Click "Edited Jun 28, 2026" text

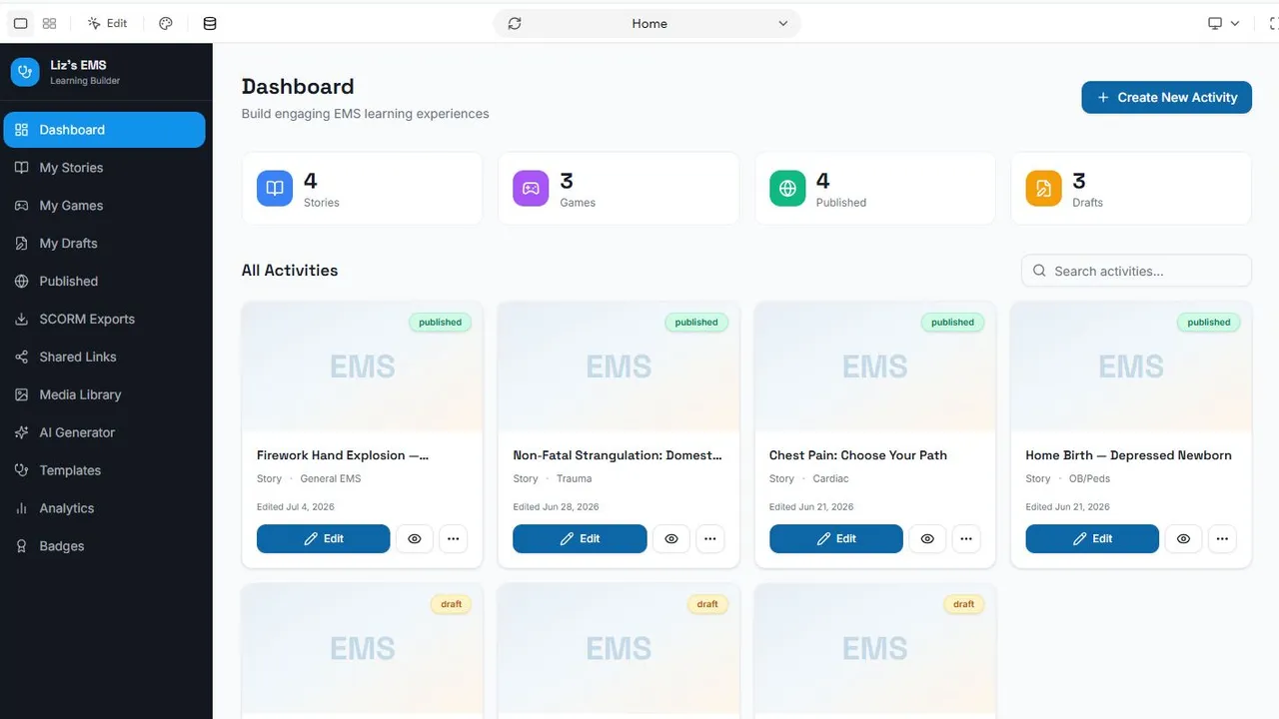[x=556, y=507]
